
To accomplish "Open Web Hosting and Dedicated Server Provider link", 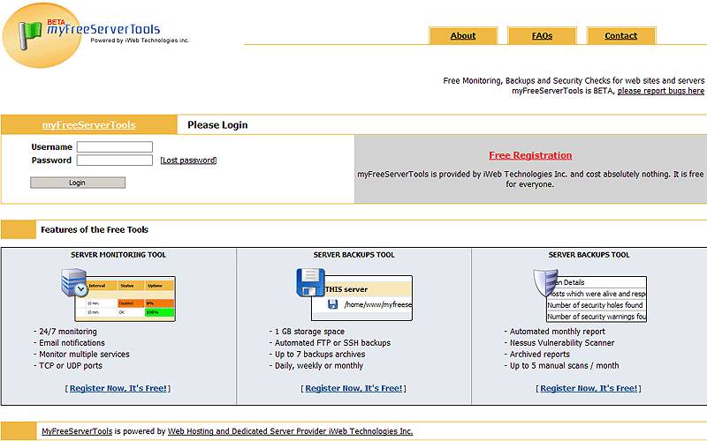I will click(x=290, y=431).
